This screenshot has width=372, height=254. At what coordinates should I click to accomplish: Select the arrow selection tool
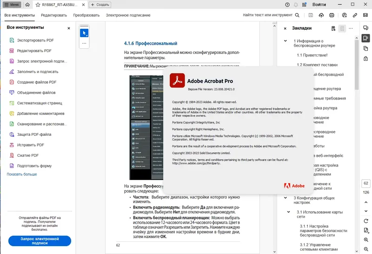84,33
